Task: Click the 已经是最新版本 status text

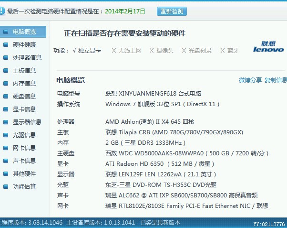Action: [160, 223]
